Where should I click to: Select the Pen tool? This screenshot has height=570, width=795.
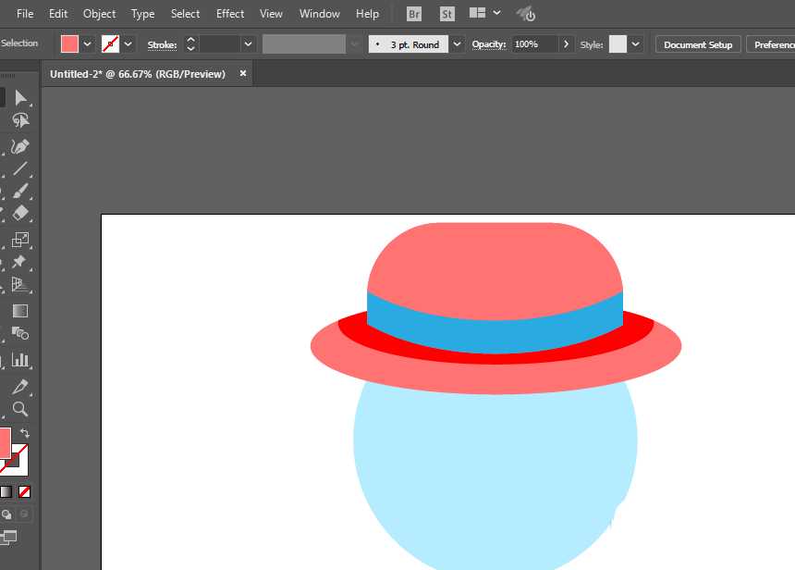pos(19,146)
